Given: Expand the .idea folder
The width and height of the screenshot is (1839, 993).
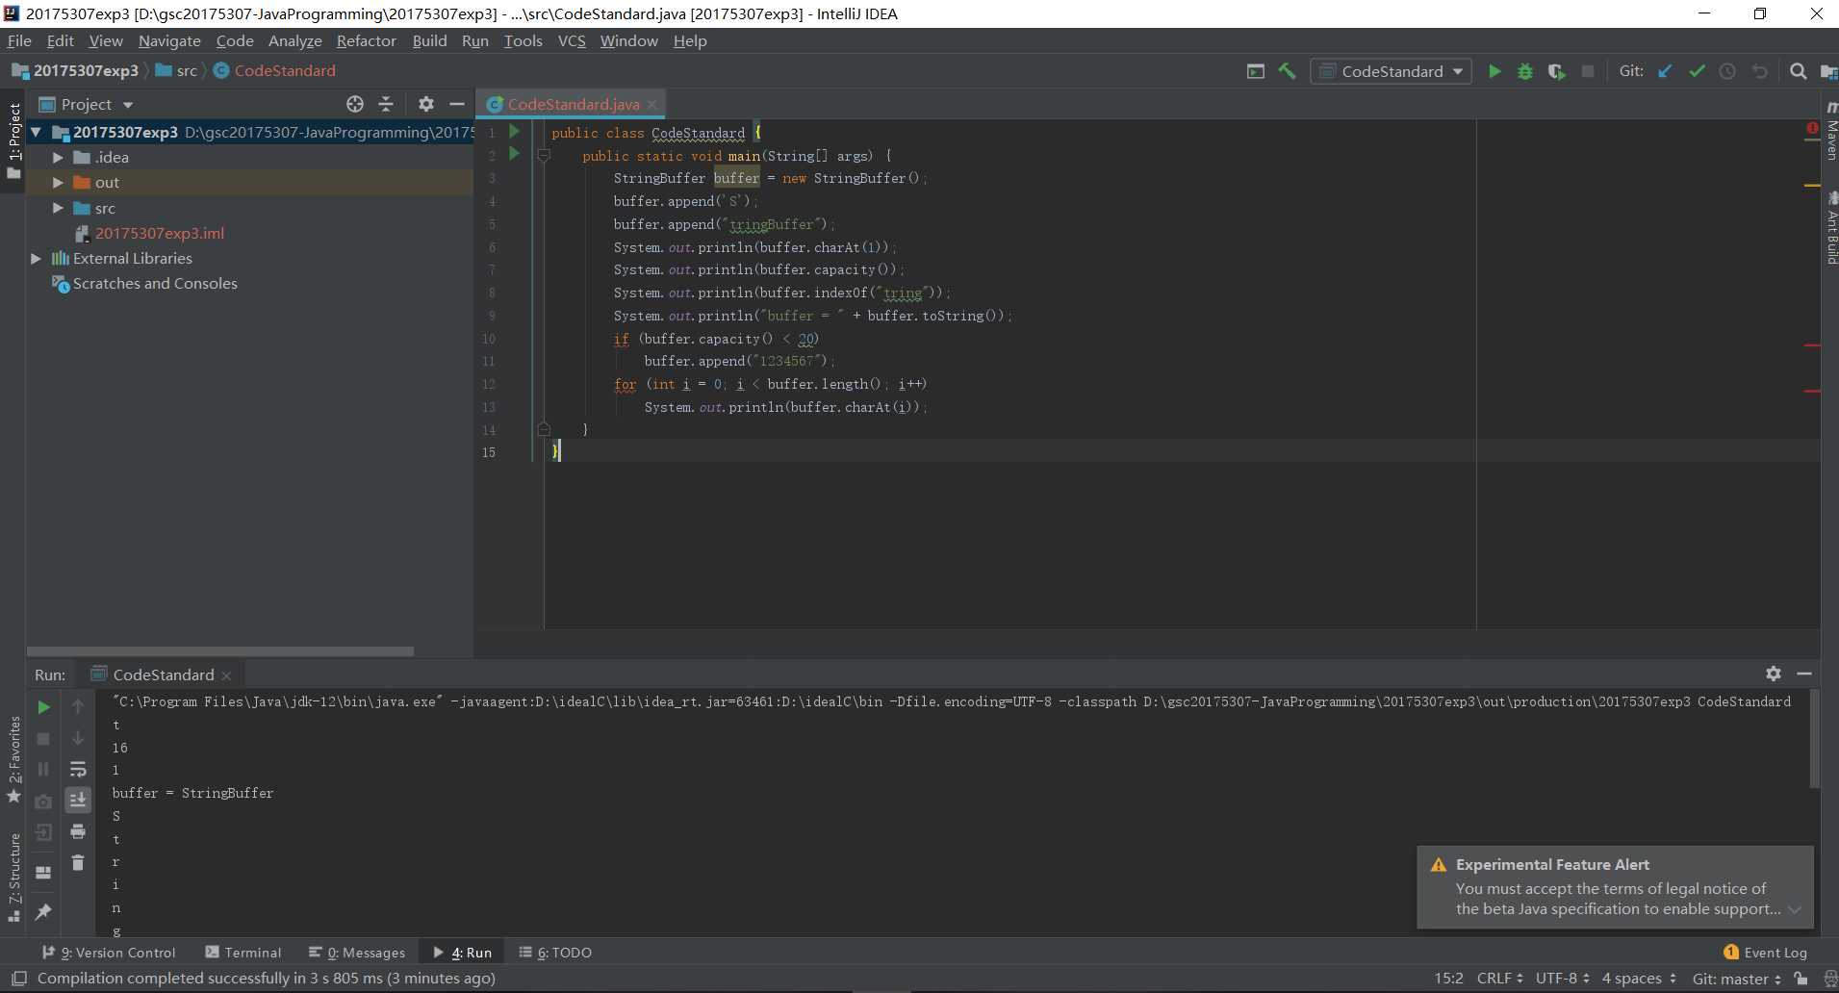Looking at the screenshot, I should tap(58, 157).
